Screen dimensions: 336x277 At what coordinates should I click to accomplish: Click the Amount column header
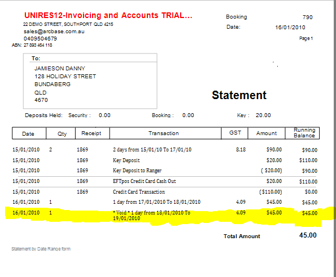click(267, 133)
